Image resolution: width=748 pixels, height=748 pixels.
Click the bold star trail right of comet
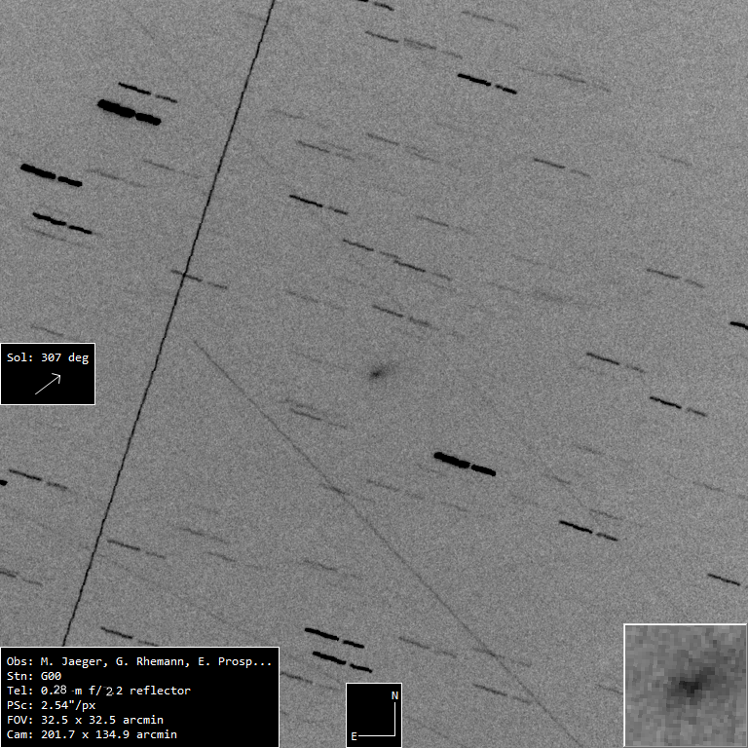pyautogui.click(x=464, y=463)
